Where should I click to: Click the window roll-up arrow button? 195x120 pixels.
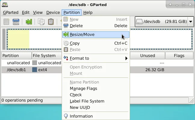coord(170,5)
